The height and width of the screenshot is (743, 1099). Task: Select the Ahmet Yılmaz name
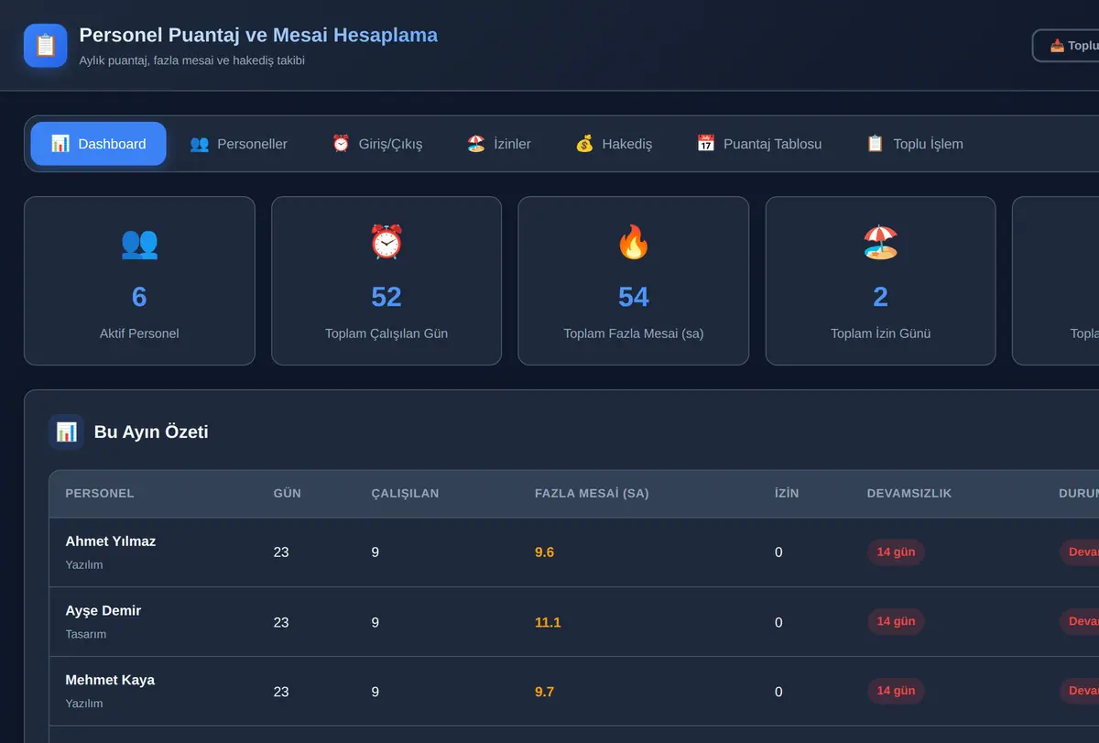111,541
